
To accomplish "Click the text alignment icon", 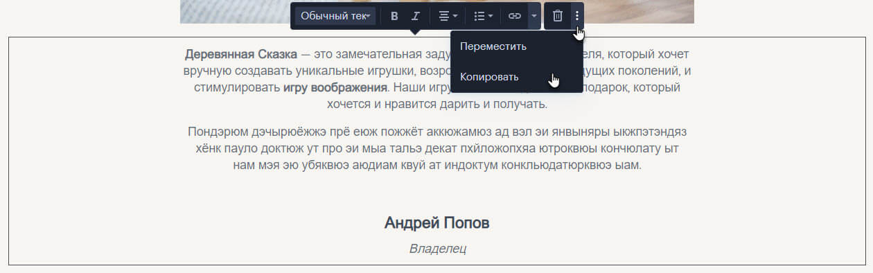I will [x=444, y=16].
